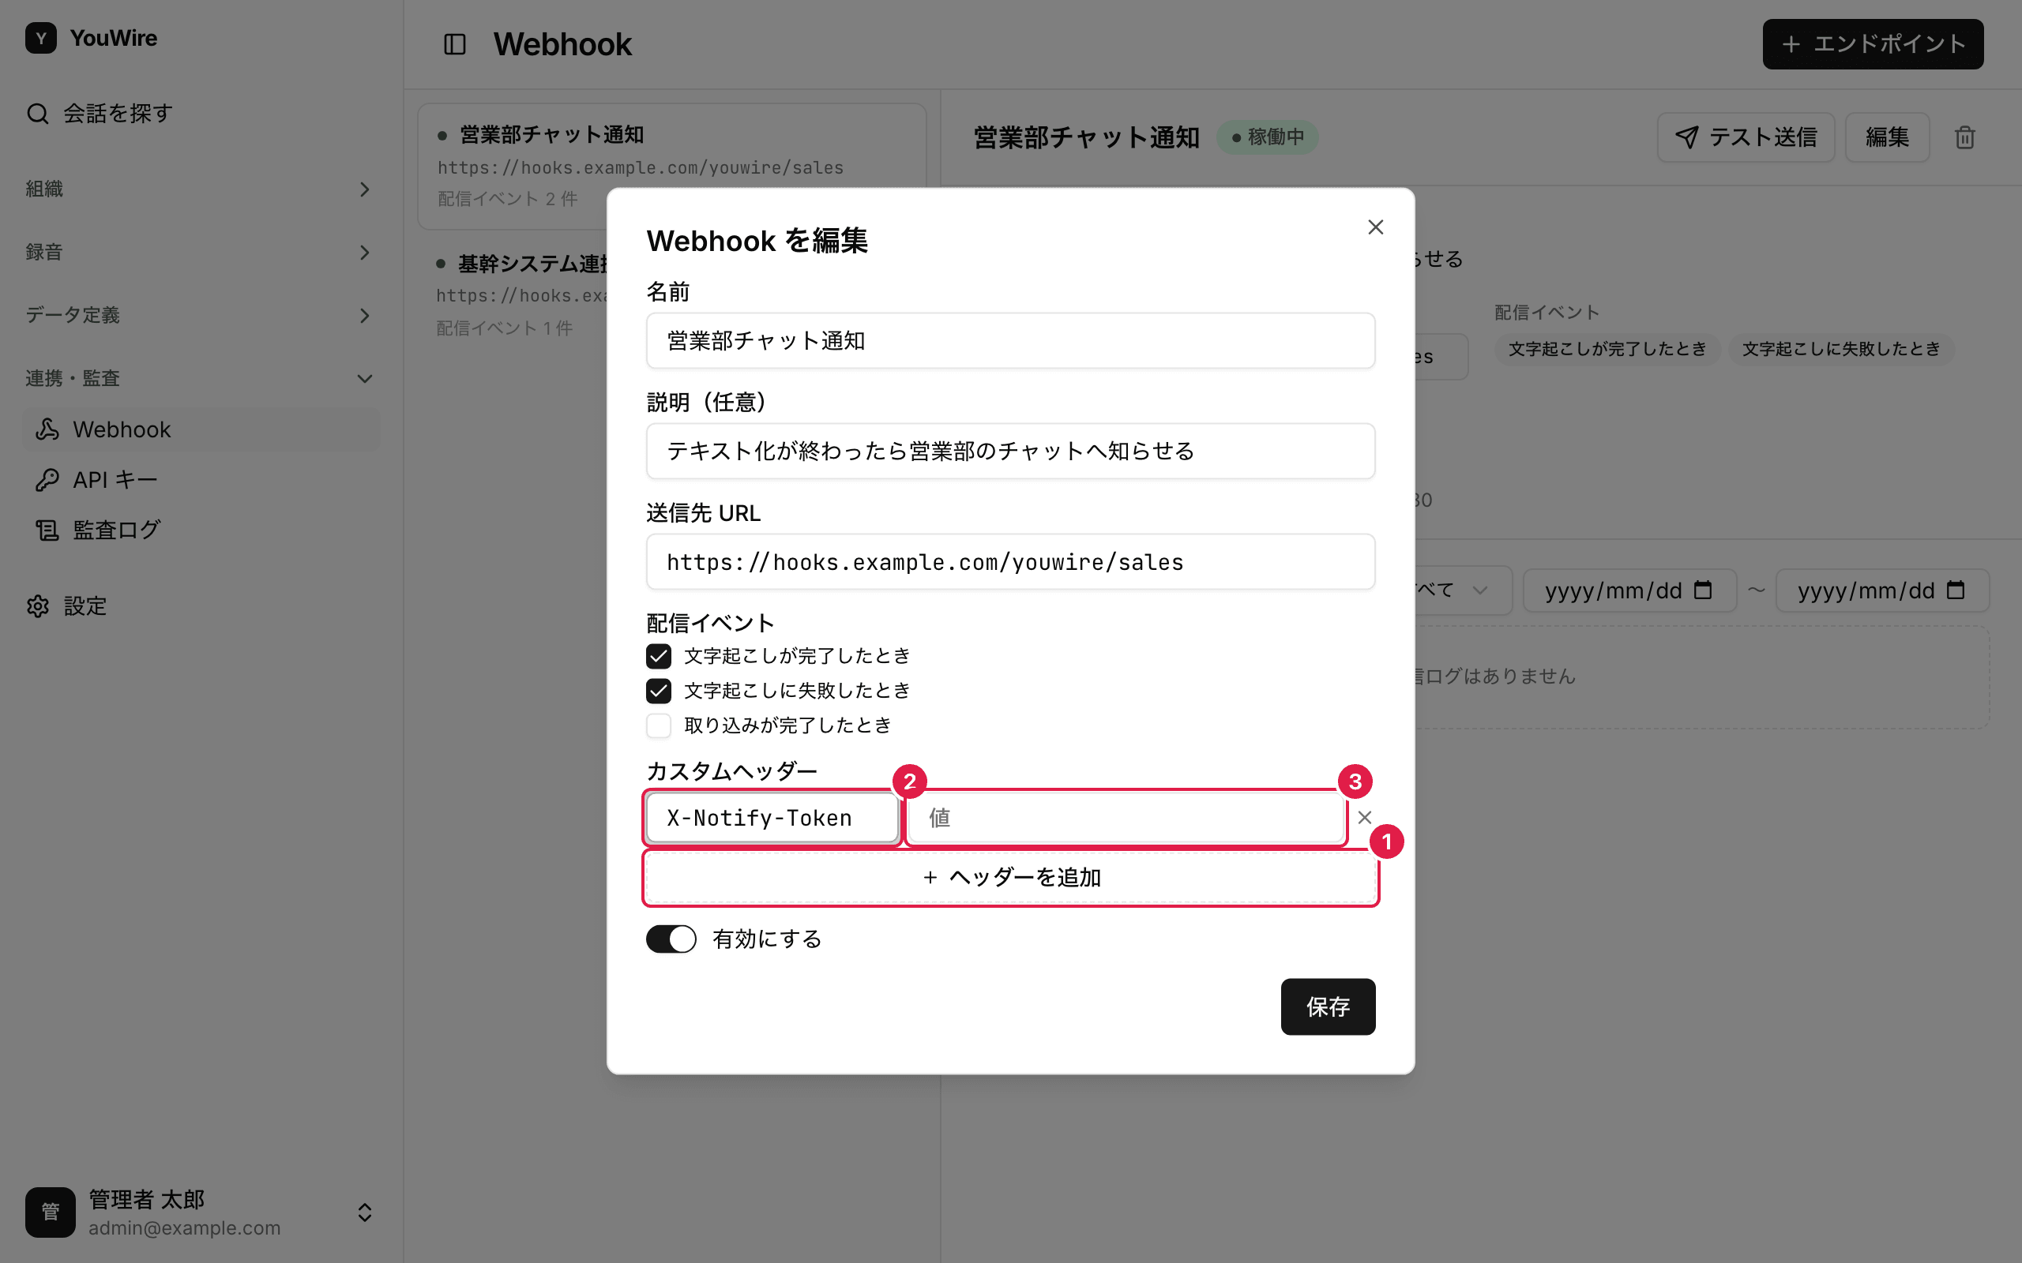The height and width of the screenshot is (1263, 2022).
Task: Open the 監査ログ menu item
Action: click(201, 530)
